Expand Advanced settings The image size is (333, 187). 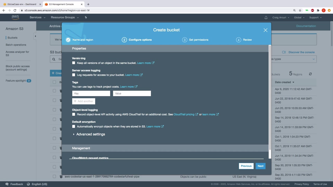click(89, 134)
